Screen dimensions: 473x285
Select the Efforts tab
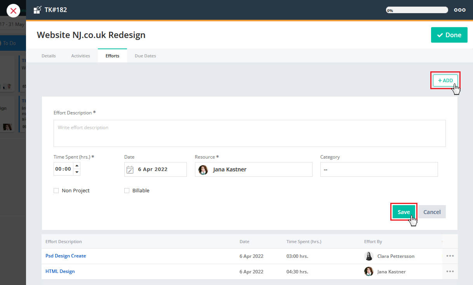[x=112, y=56]
